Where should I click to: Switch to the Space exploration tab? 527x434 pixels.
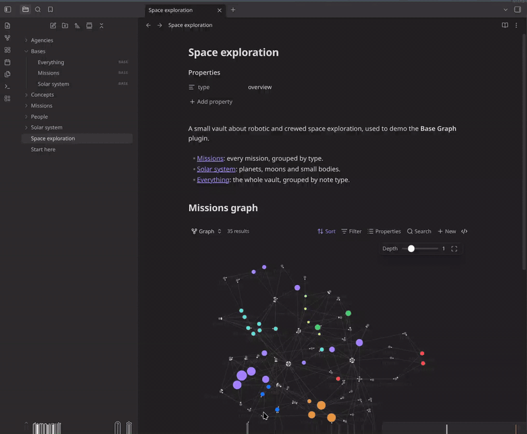(171, 10)
